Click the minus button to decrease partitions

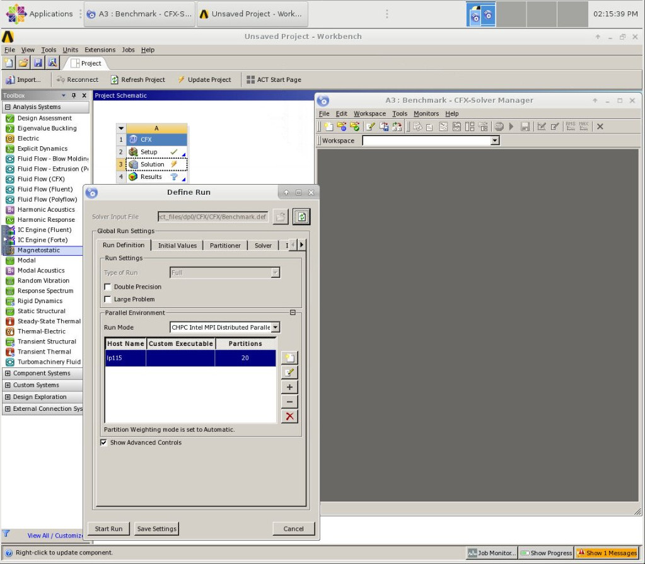(x=289, y=401)
